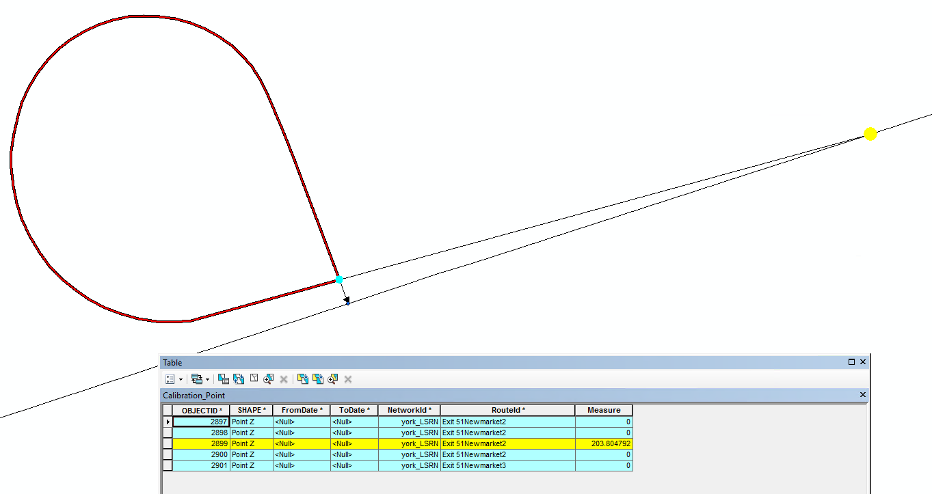932x494 pixels.
Task: Open Select By Attributes tool
Action: 224,379
